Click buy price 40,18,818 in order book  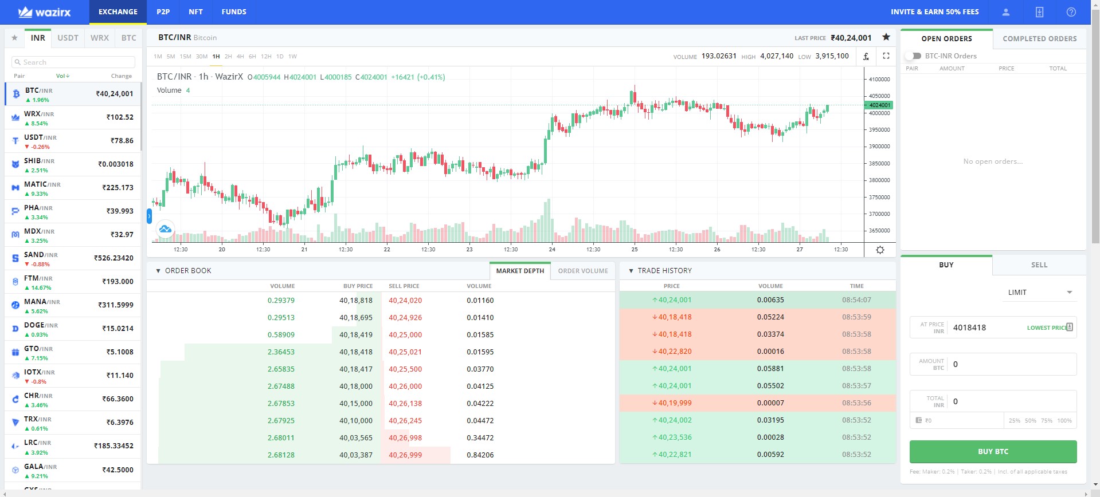356,301
